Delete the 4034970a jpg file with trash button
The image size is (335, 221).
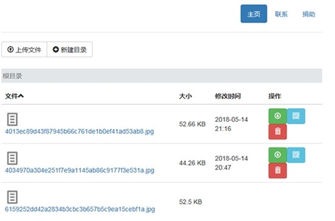pyautogui.click(x=277, y=171)
